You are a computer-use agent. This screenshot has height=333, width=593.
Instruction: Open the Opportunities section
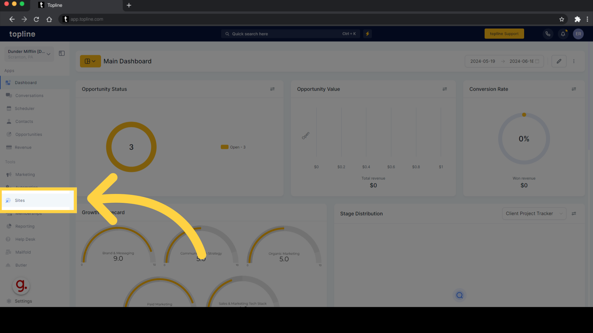28,134
